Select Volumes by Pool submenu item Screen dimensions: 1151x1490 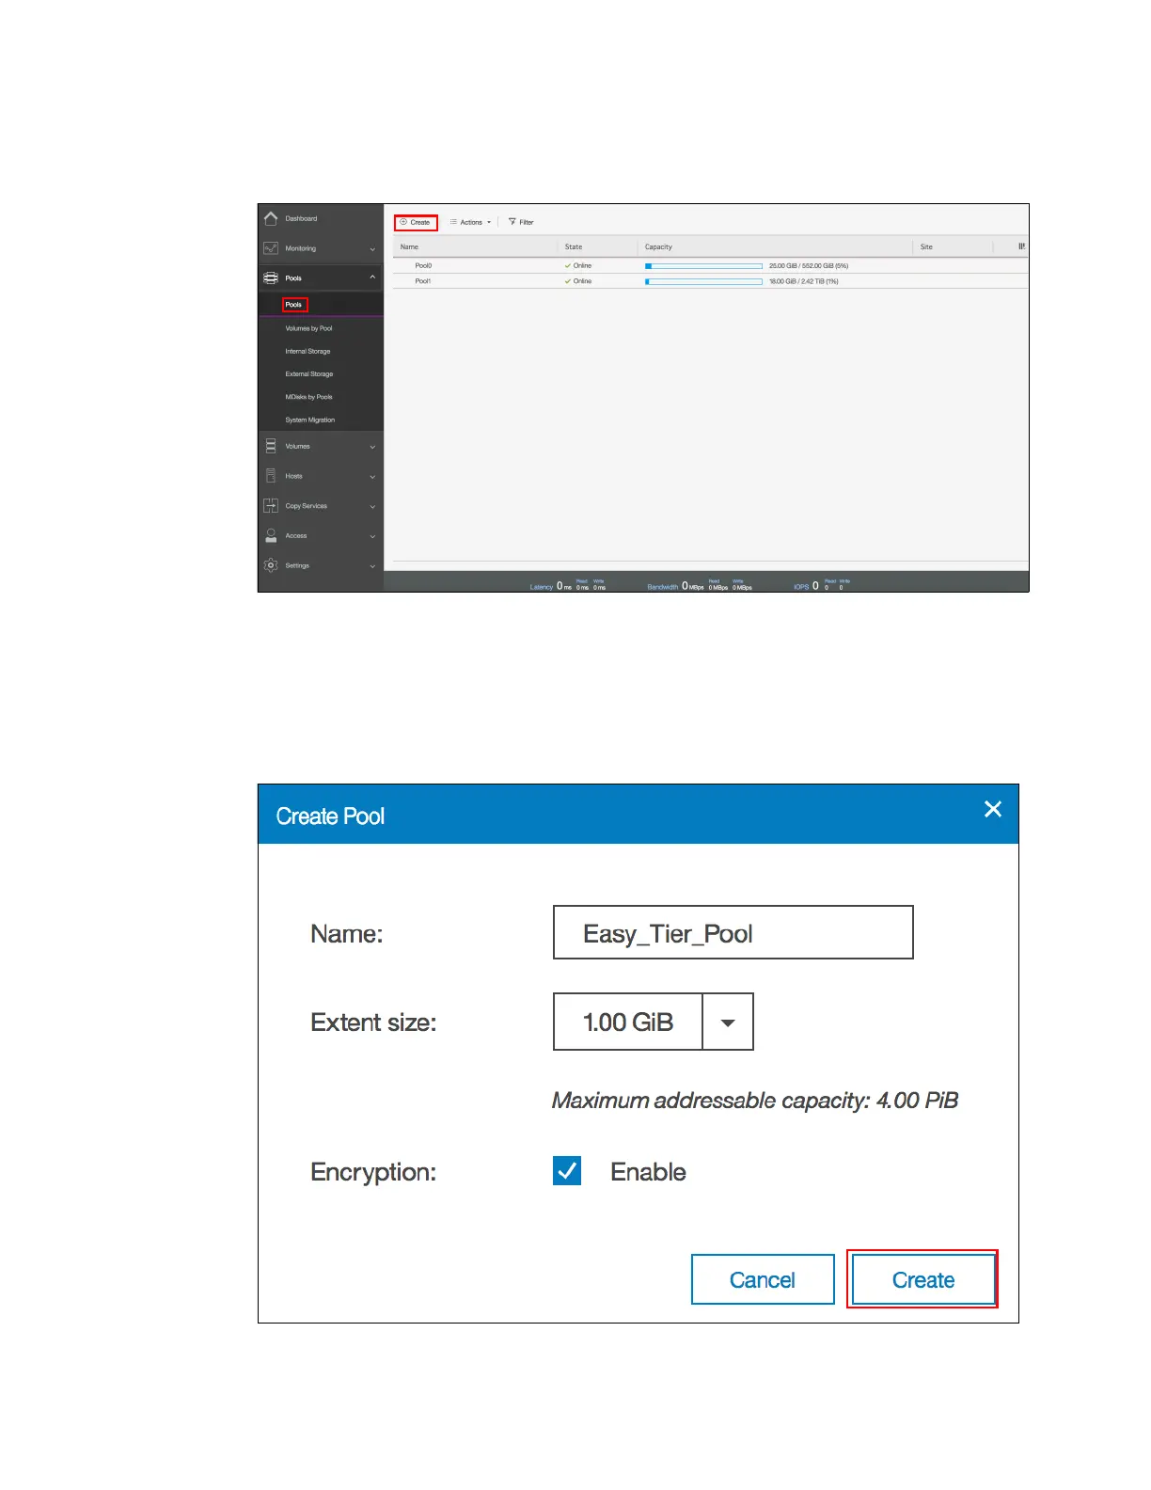pos(308,328)
